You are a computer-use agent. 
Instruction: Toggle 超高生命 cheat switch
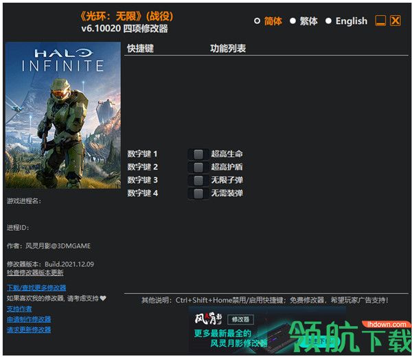pyautogui.click(x=198, y=154)
